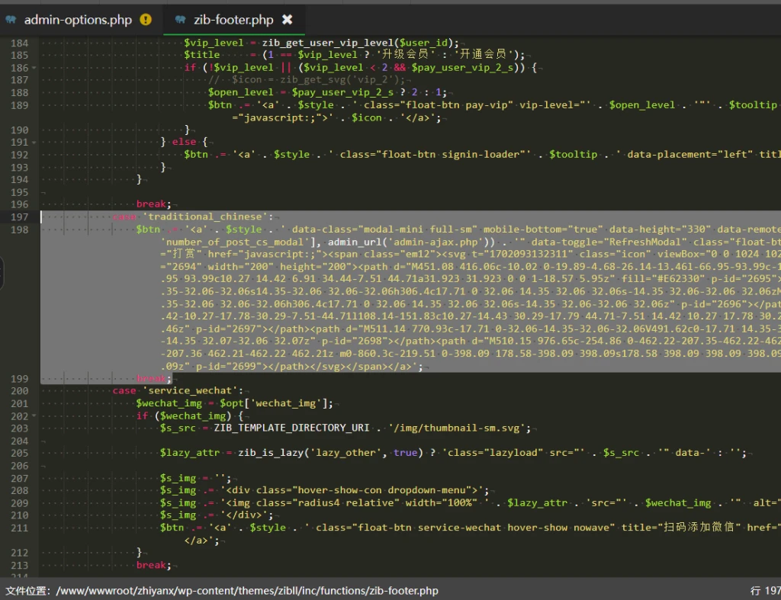Click line number 189 in the gutter

19,105
